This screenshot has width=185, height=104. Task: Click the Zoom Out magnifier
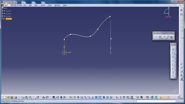coord(89,97)
